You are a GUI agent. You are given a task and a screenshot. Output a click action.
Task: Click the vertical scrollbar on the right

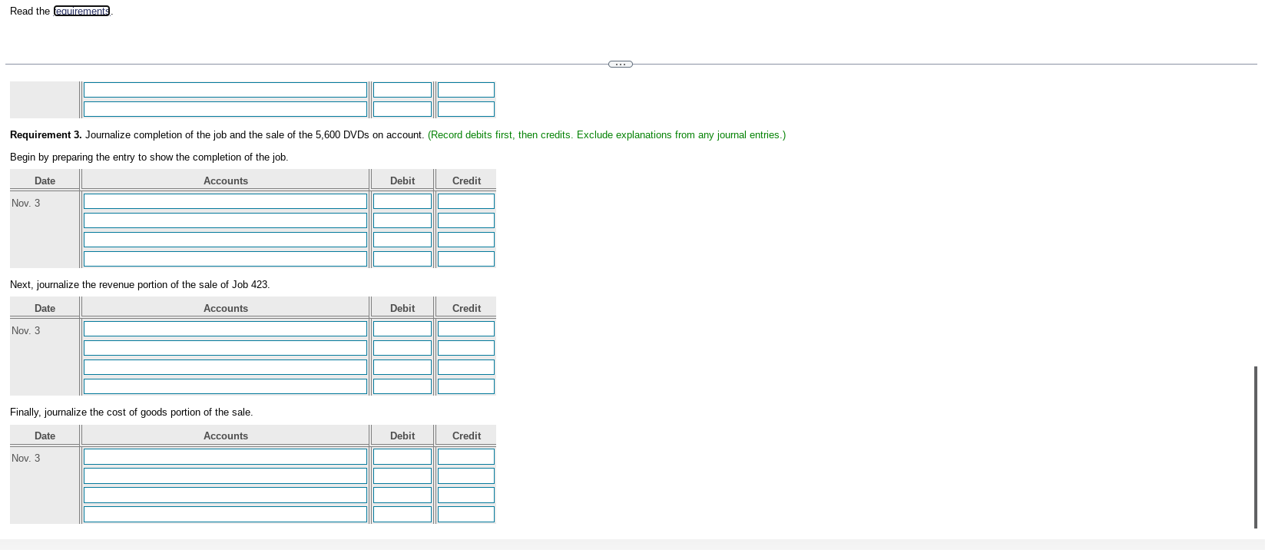pos(1256,447)
